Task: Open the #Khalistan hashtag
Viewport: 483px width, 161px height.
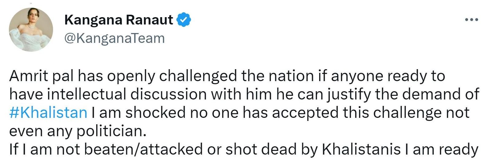Action: (x=48, y=112)
